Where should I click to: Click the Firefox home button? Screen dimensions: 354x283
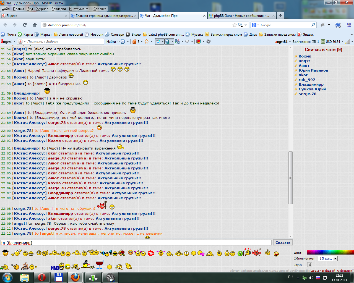click(35, 25)
